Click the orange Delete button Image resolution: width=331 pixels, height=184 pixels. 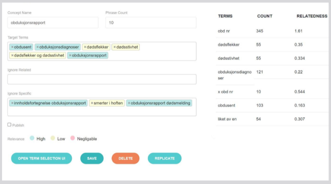click(125, 158)
